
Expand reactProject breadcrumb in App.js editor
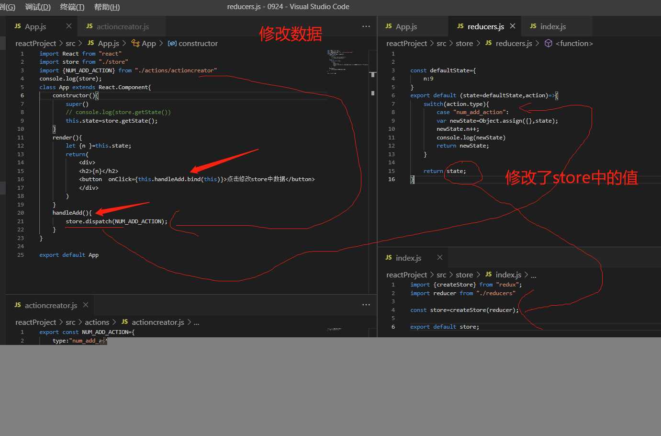[x=35, y=44]
